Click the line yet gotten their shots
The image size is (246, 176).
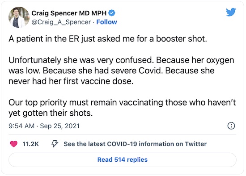pyautogui.click(x=51, y=113)
